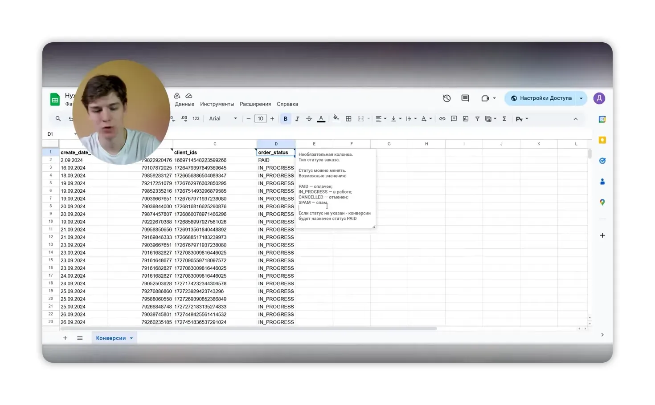
Task: Click the font size field showing 10
Action: (261, 119)
